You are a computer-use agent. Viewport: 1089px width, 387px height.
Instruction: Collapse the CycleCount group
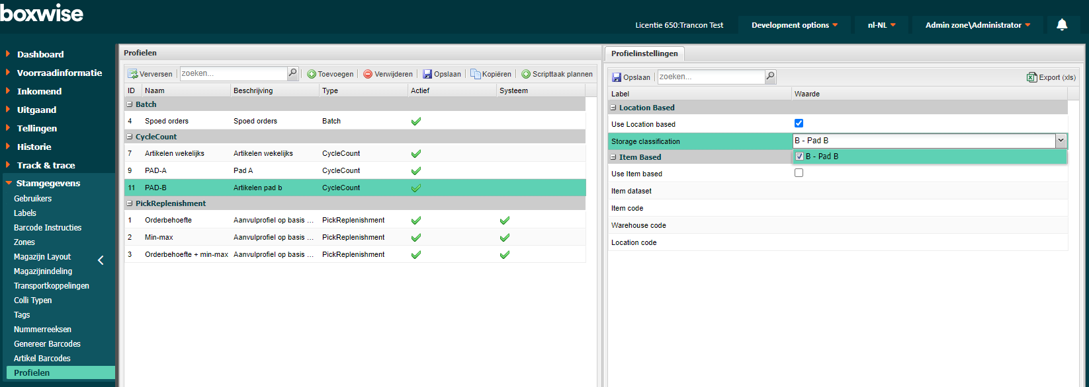click(130, 137)
